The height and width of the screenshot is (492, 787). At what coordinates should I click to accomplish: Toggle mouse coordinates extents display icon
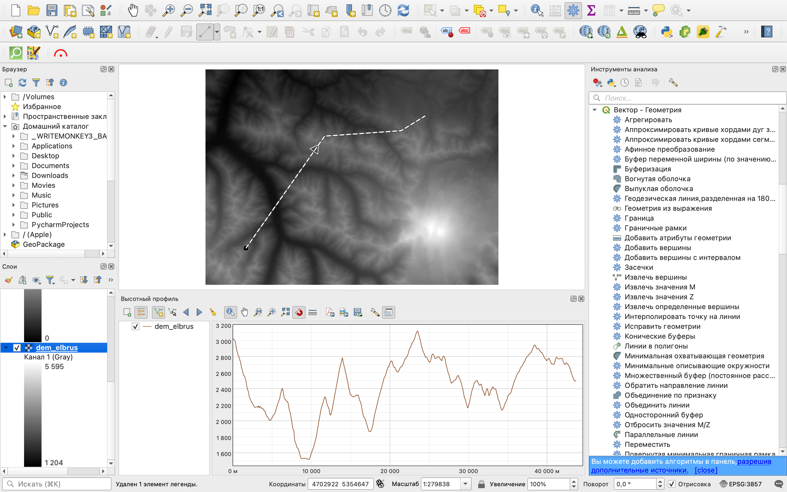coord(380,484)
